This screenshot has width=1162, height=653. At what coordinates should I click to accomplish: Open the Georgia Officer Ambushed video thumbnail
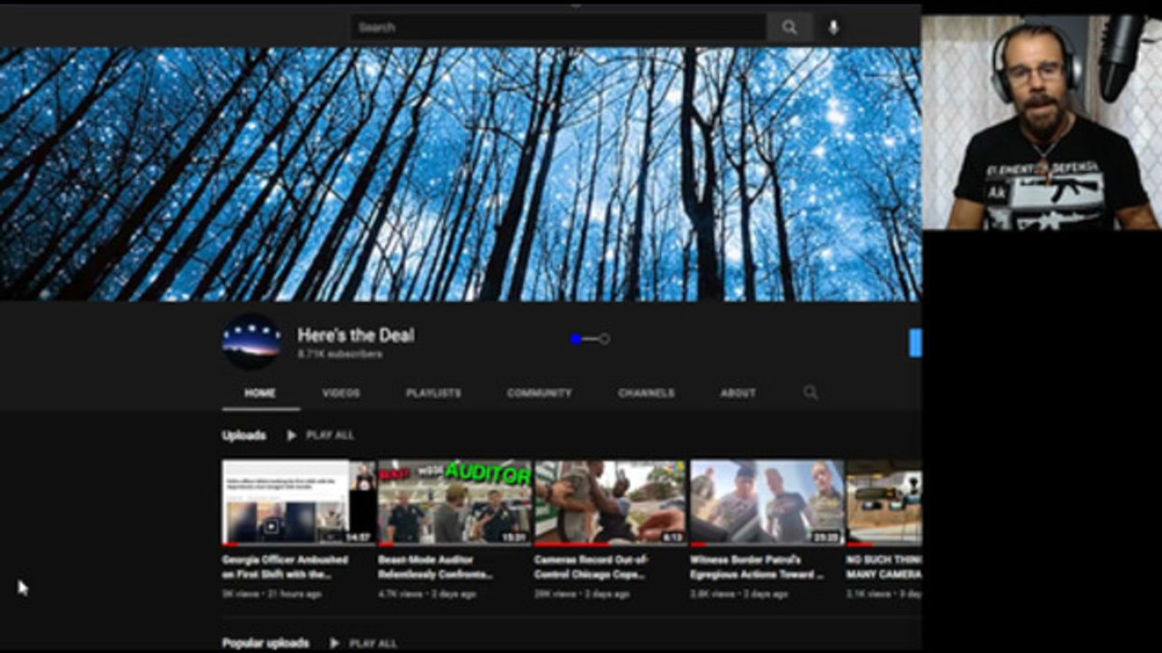pos(298,502)
